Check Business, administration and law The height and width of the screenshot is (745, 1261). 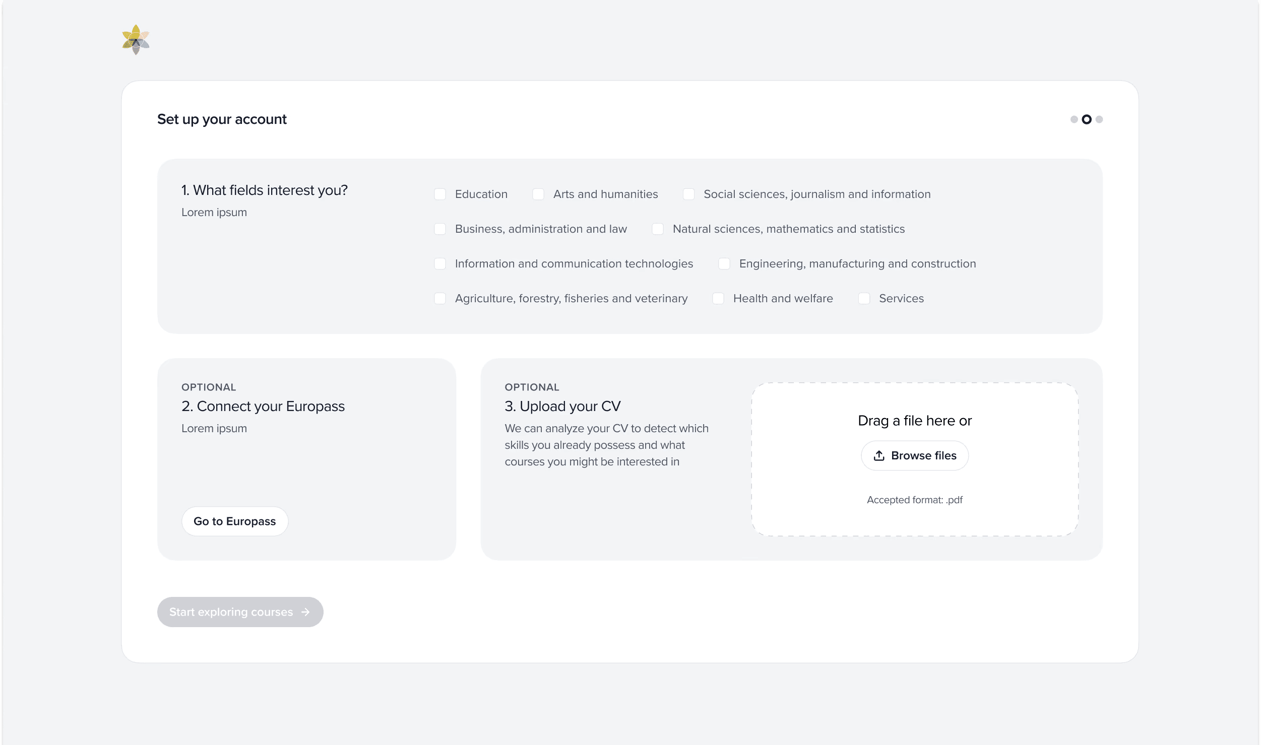(x=439, y=229)
